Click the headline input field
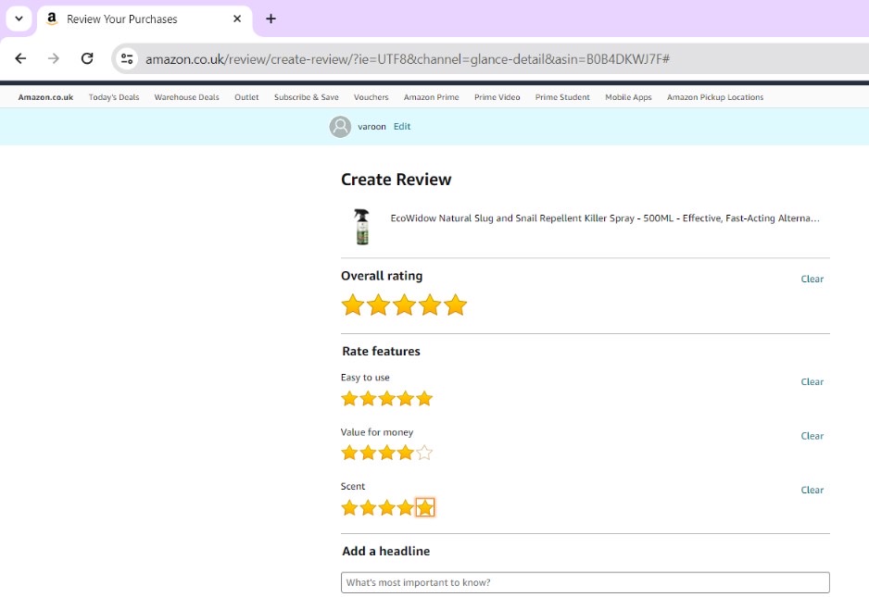The width and height of the screenshot is (869, 597). [x=586, y=582]
